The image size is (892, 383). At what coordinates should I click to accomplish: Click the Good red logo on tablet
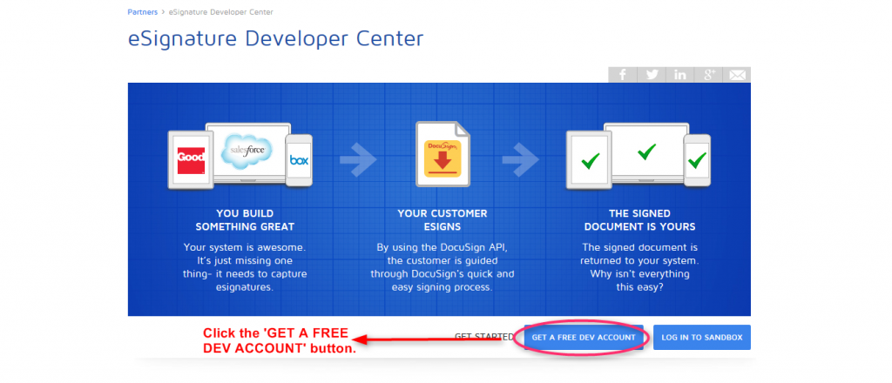[x=191, y=161]
